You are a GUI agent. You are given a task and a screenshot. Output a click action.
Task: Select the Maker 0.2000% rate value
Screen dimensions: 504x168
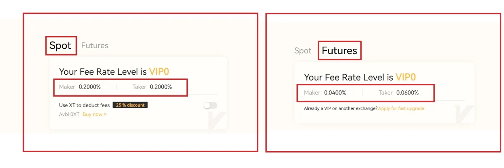(90, 87)
